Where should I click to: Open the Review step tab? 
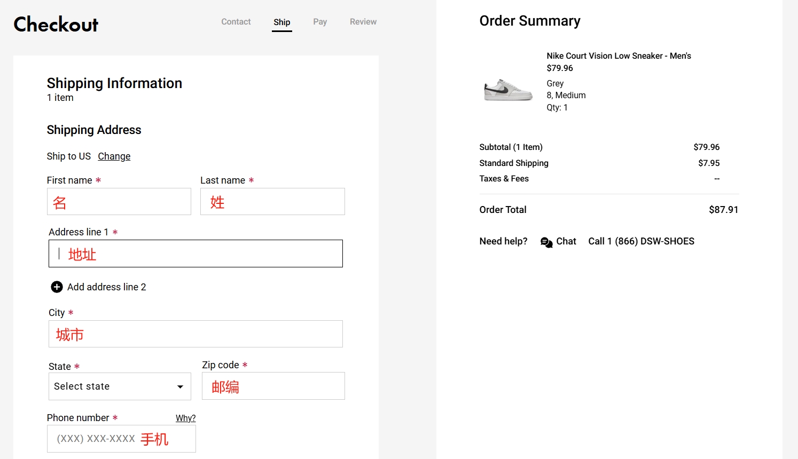point(363,22)
